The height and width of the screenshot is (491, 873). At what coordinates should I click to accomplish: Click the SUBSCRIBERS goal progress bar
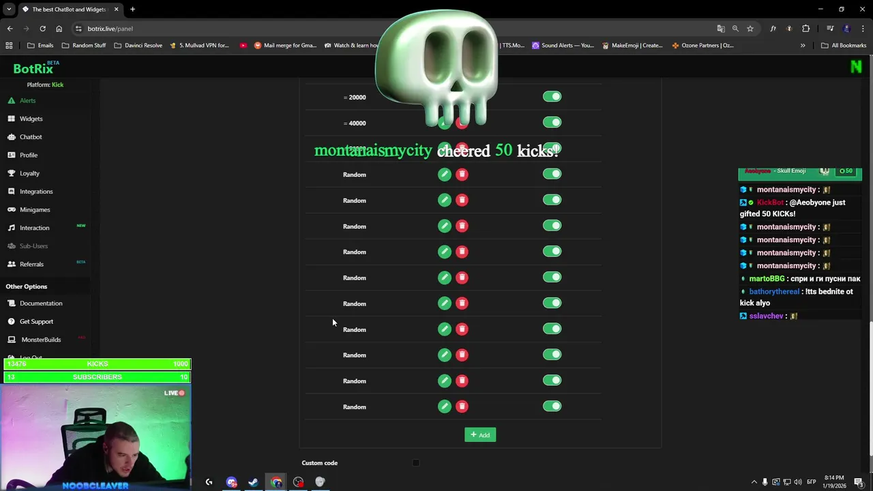tap(98, 377)
